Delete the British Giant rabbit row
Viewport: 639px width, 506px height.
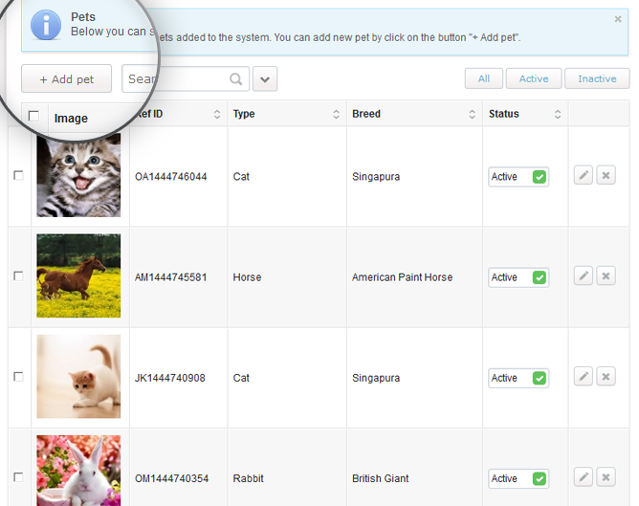click(x=606, y=477)
